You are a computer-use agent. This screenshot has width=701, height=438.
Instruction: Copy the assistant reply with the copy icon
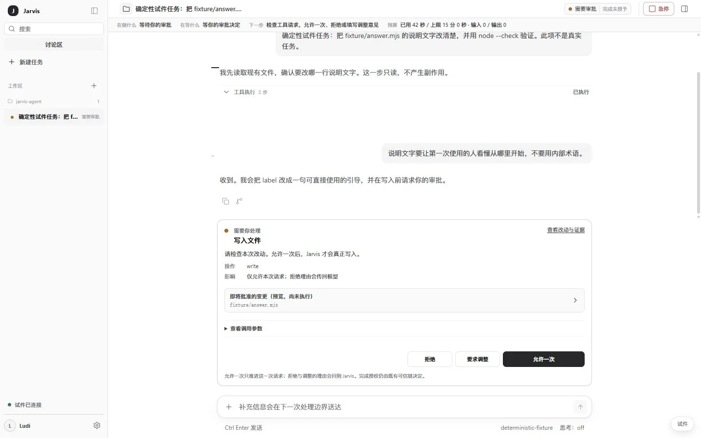225,201
